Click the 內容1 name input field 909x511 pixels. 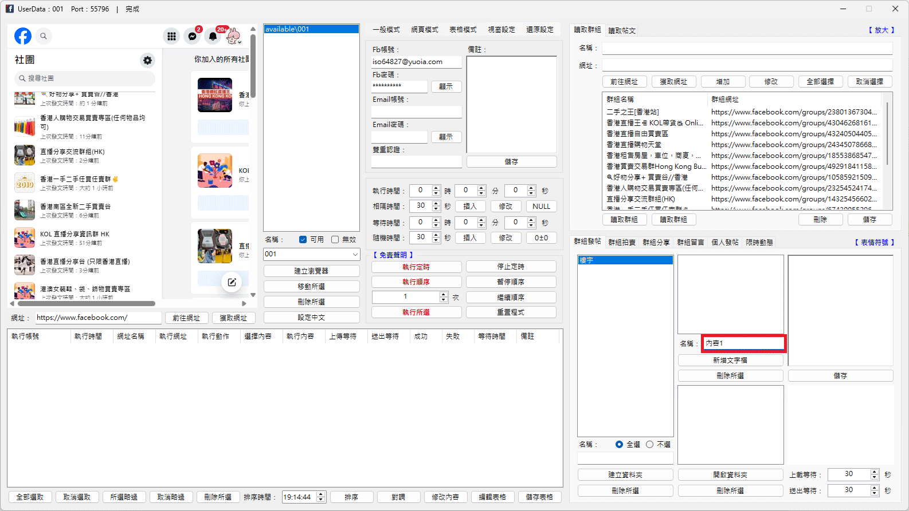click(743, 343)
